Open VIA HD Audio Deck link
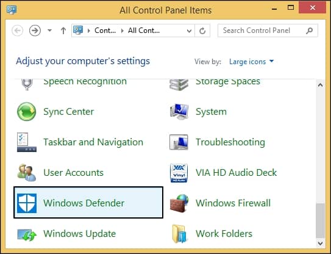Image resolution: width=331 pixels, height=254 pixels. (x=237, y=173)
